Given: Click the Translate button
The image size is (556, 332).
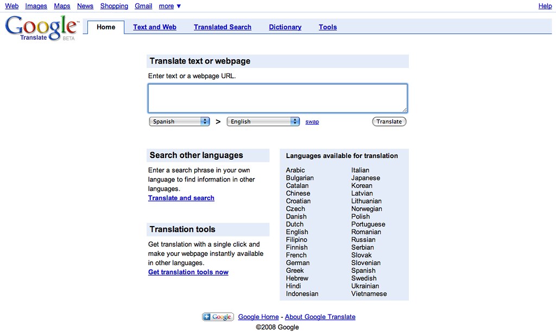Looking at the screenshot, I should [389, 121].
